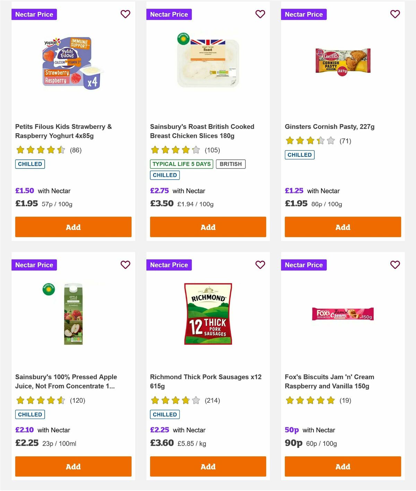The image size is (416, 491).
Task: Expand reviews by clicking (214) review count
Action: tap(213, 400)
